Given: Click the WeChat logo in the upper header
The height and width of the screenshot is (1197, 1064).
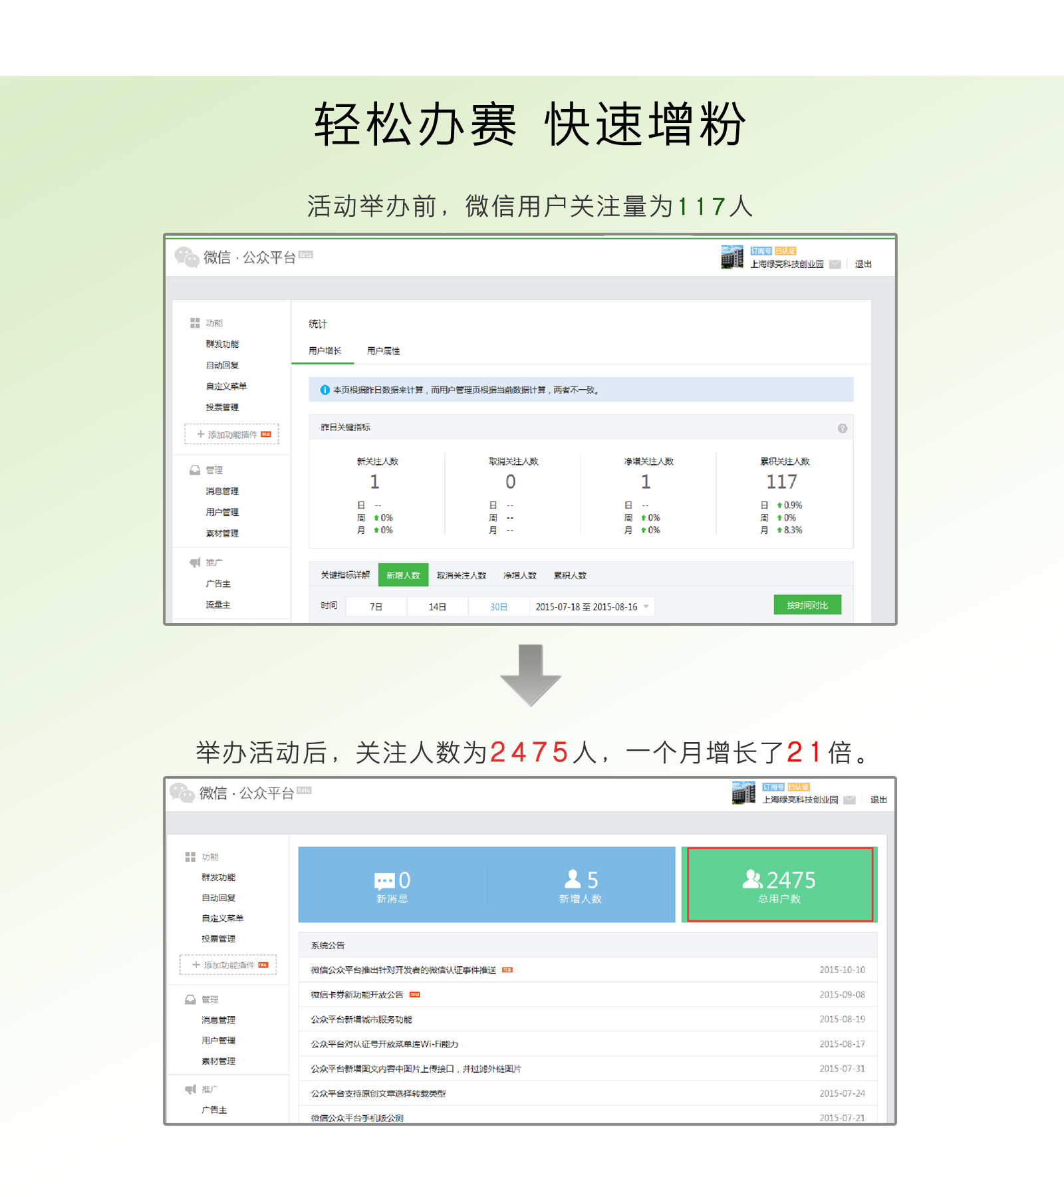Looking at the screenshot, I should click(187, 257).
